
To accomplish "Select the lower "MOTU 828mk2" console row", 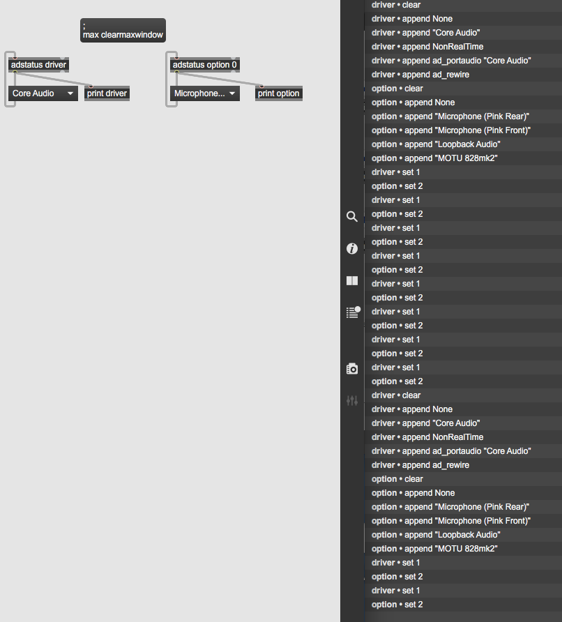I will coord(463,549).
